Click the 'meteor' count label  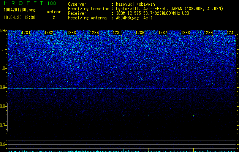[x=54, y=12]
